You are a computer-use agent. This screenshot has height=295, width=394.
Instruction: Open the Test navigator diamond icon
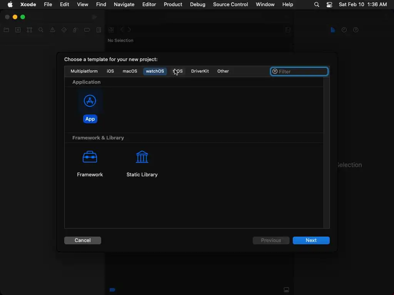[64, 30]
